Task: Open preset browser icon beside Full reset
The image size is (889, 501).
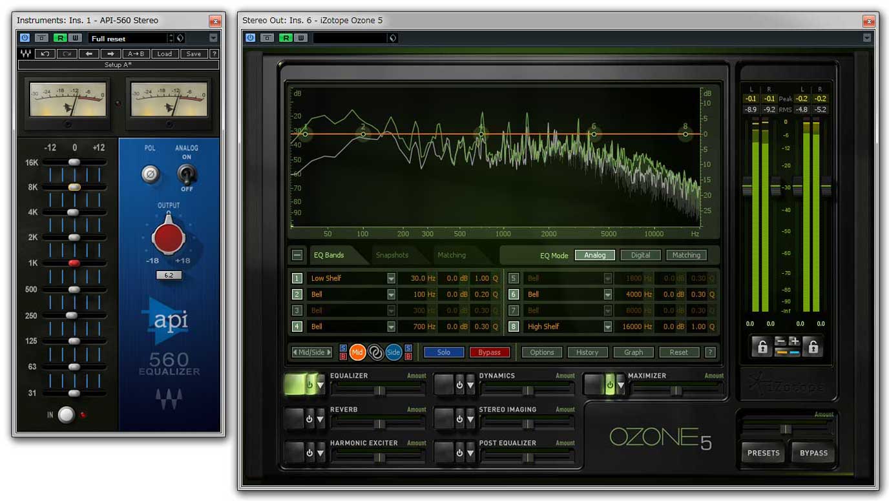Action: 180,38
